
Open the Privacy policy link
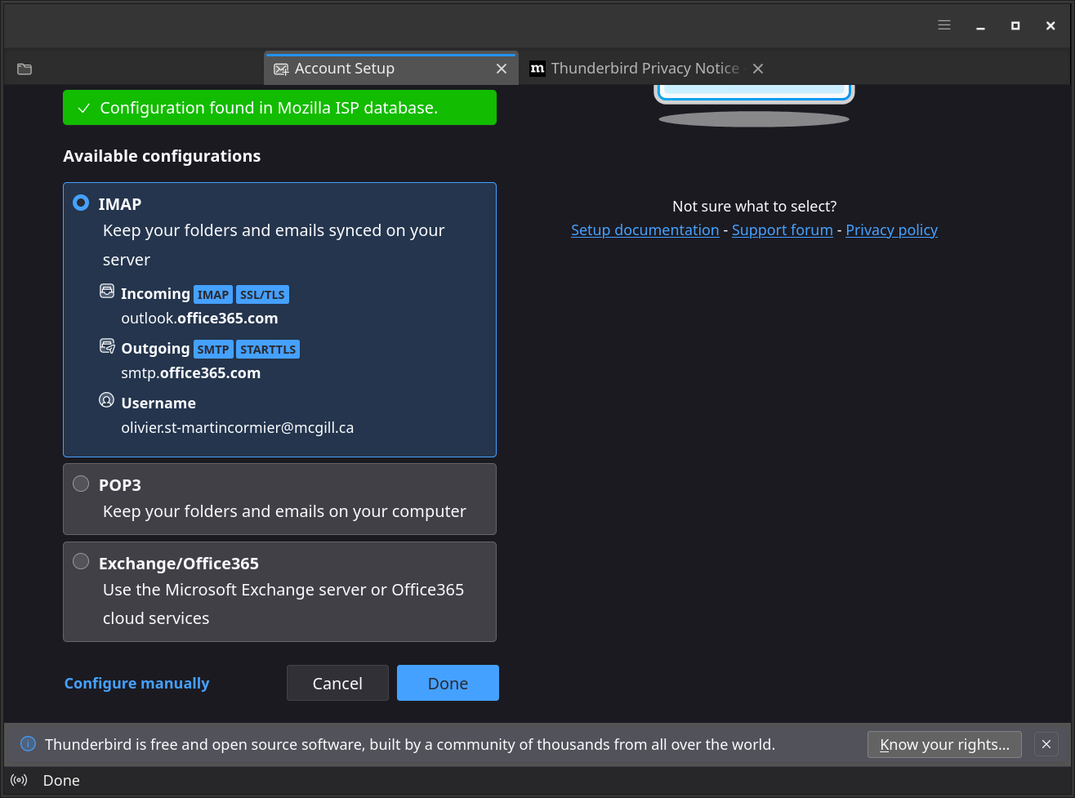point(892,230)
